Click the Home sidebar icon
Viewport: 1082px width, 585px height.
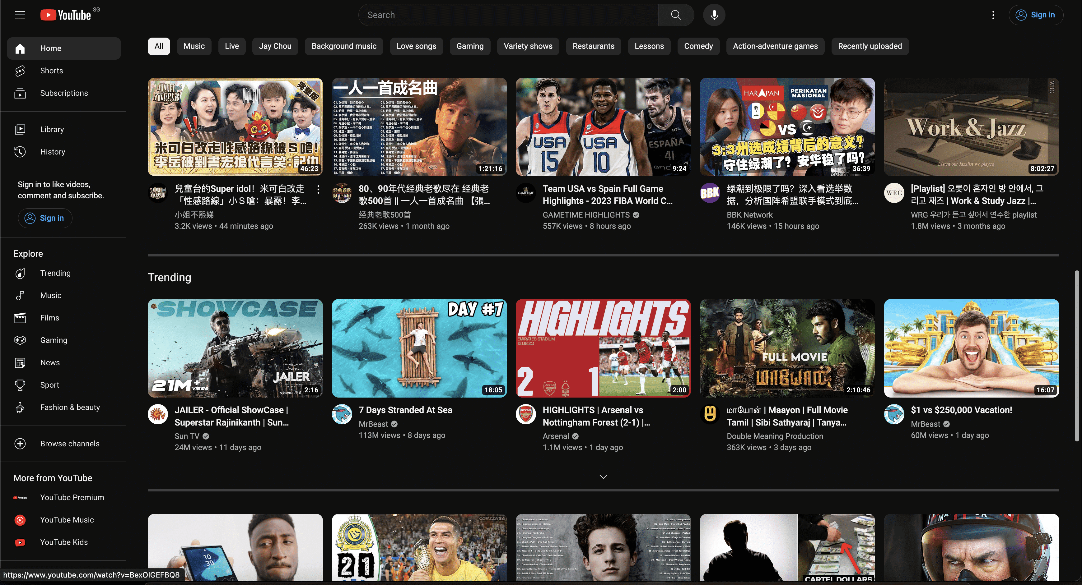tap(20, 48)
